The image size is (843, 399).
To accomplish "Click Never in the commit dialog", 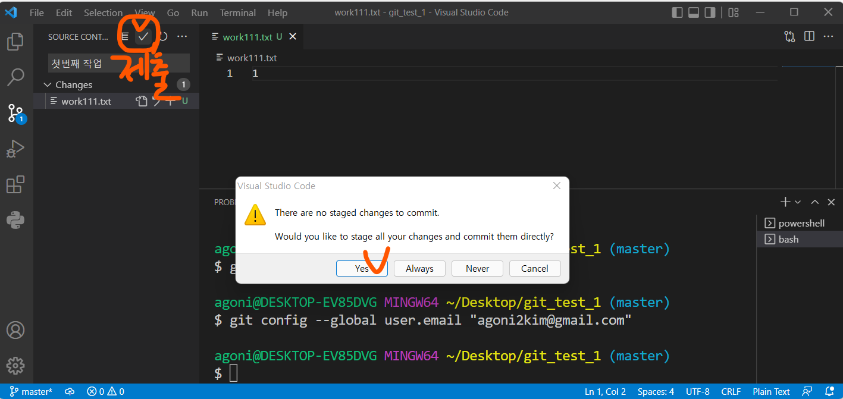I will point(477,268).
